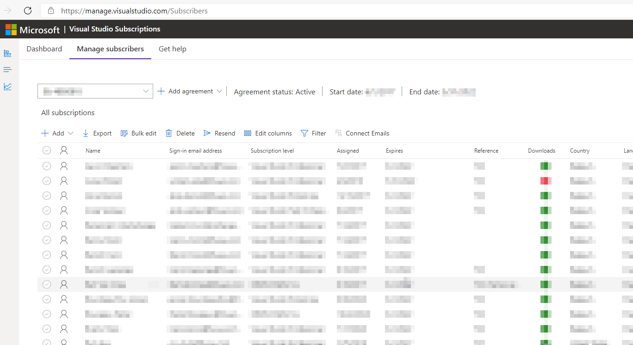The height and width of the screenshot is (345, 633).
Task: Open Bulk edit
Action: click(138, 133)
